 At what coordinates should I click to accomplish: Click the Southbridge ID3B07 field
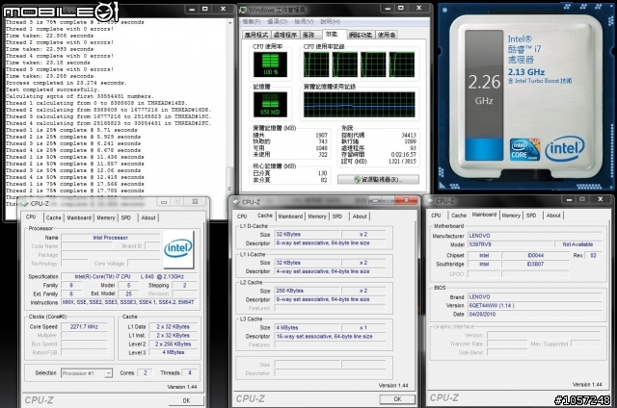[x=536, y=264]
